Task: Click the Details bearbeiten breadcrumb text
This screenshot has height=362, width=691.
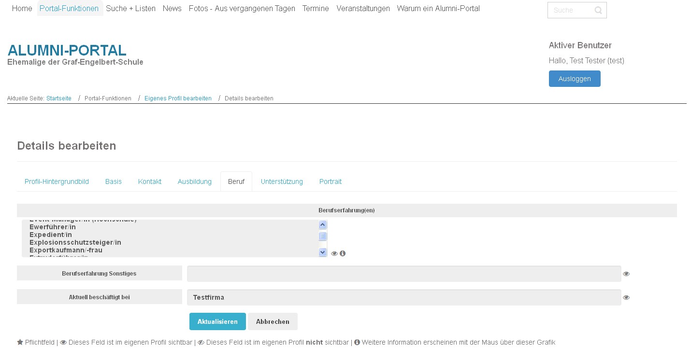Action: pyautogui.click(x=249, y=98)
